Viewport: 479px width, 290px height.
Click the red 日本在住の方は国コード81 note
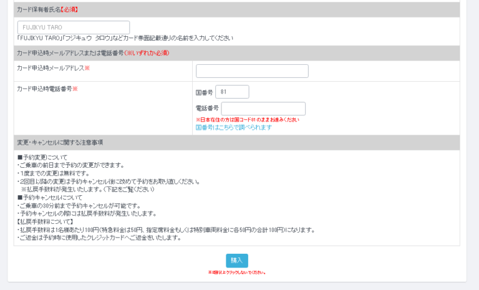(247, 119)
